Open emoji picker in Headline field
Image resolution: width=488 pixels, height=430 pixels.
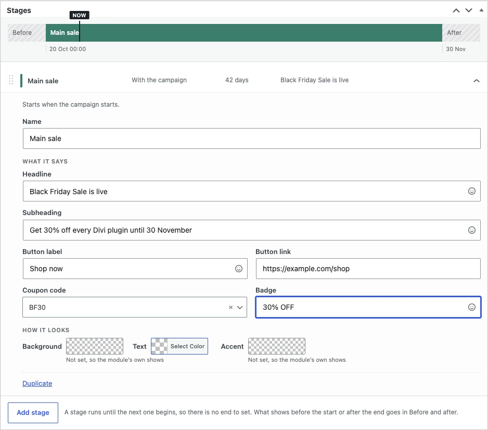(x=471, y=191)
